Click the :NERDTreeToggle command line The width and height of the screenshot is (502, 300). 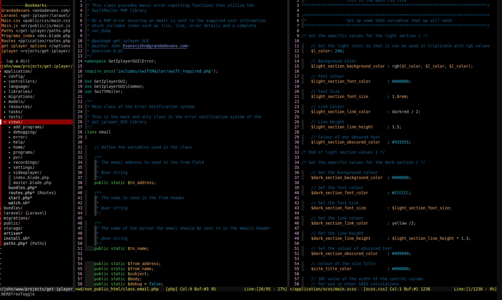tap(18, 294)
